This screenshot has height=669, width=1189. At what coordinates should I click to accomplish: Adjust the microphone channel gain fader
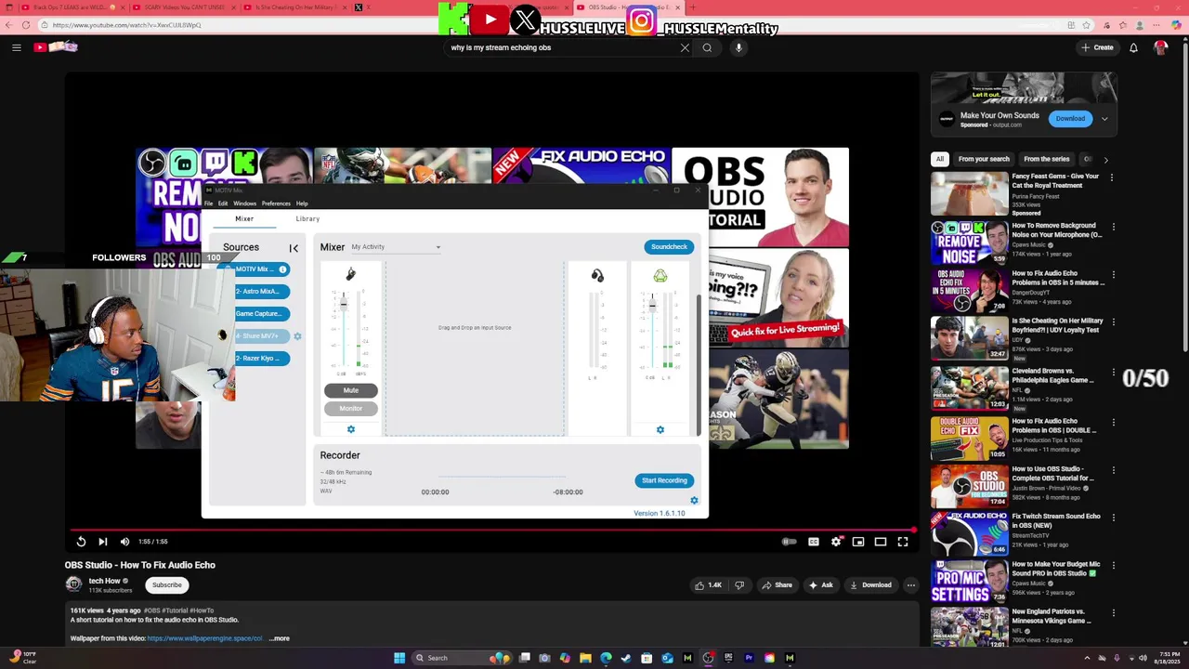coord(343,304)
